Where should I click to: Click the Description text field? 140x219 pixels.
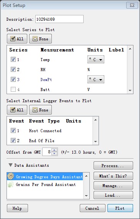(x=59, y=19)
